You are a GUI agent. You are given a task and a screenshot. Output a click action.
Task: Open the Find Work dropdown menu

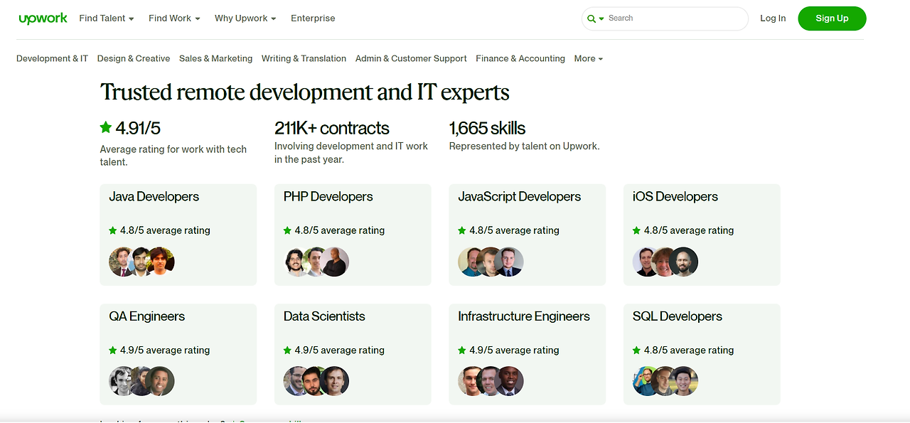pos(174,18)
